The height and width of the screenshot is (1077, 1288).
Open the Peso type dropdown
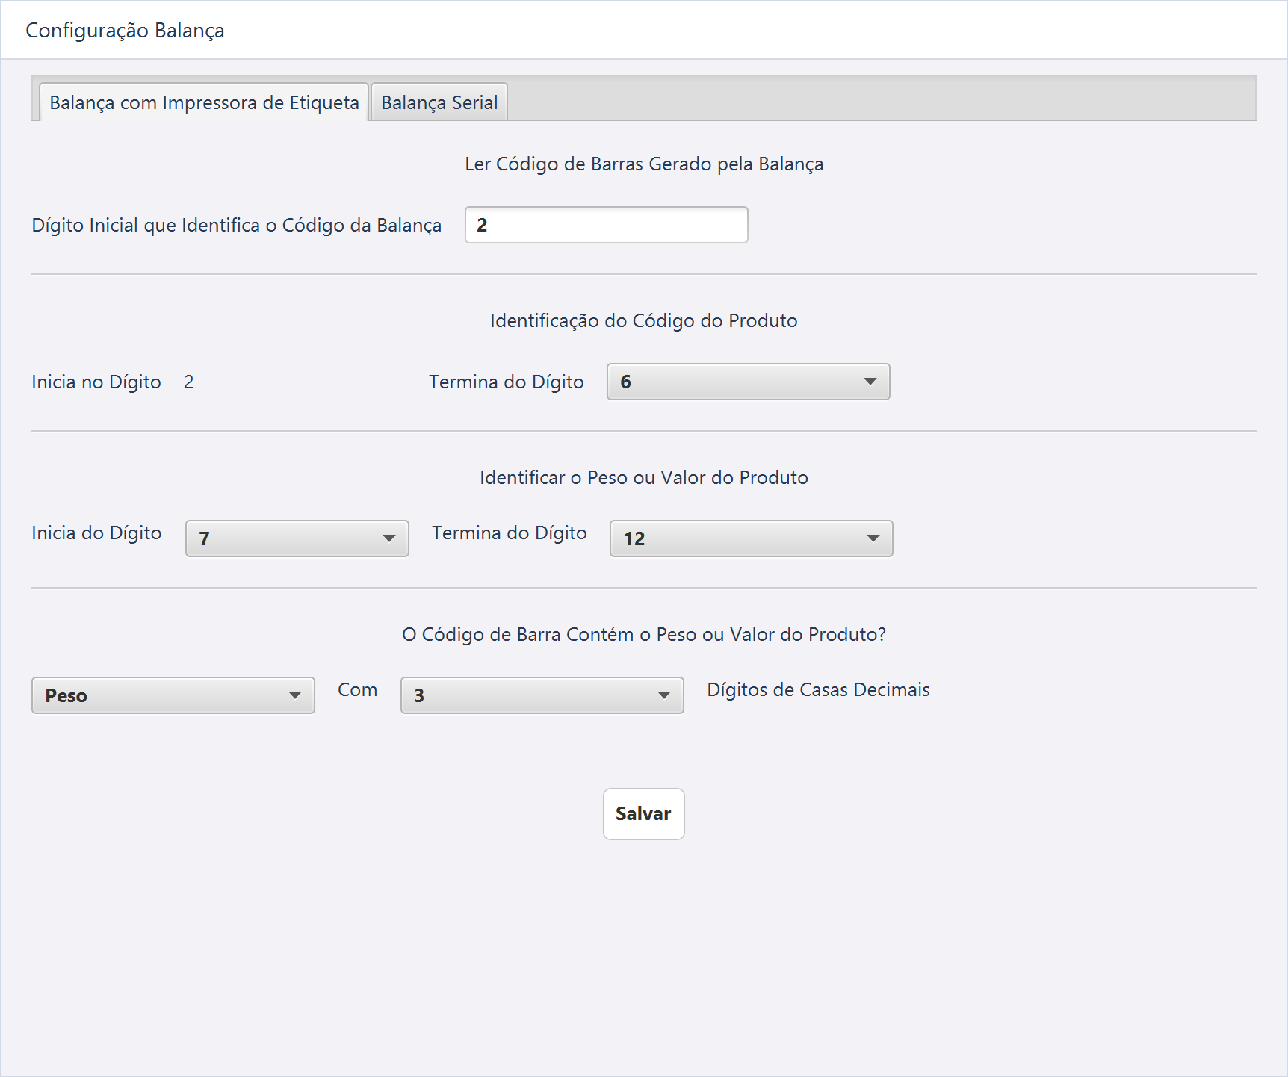173,695
